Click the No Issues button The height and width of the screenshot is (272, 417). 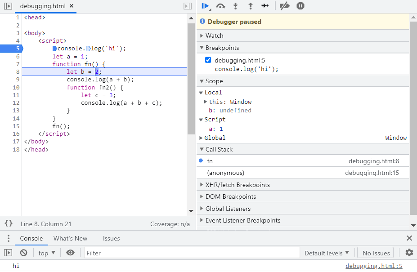pos(376,253)
